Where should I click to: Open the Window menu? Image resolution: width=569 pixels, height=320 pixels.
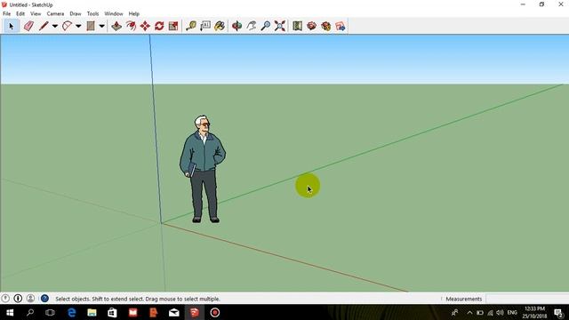tap(114, 14)
